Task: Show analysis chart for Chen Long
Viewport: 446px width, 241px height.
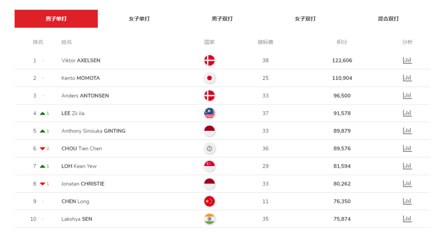Action: (407, 201)
